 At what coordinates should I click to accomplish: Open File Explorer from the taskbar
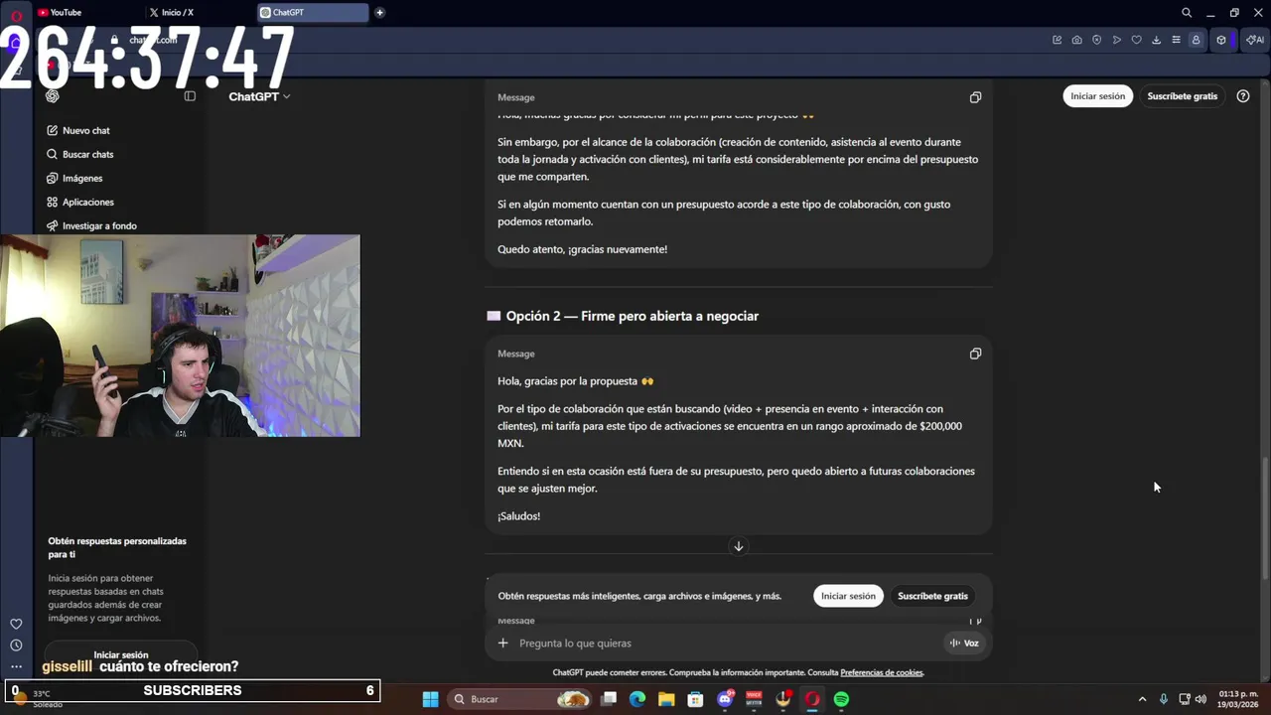[666, 699]
